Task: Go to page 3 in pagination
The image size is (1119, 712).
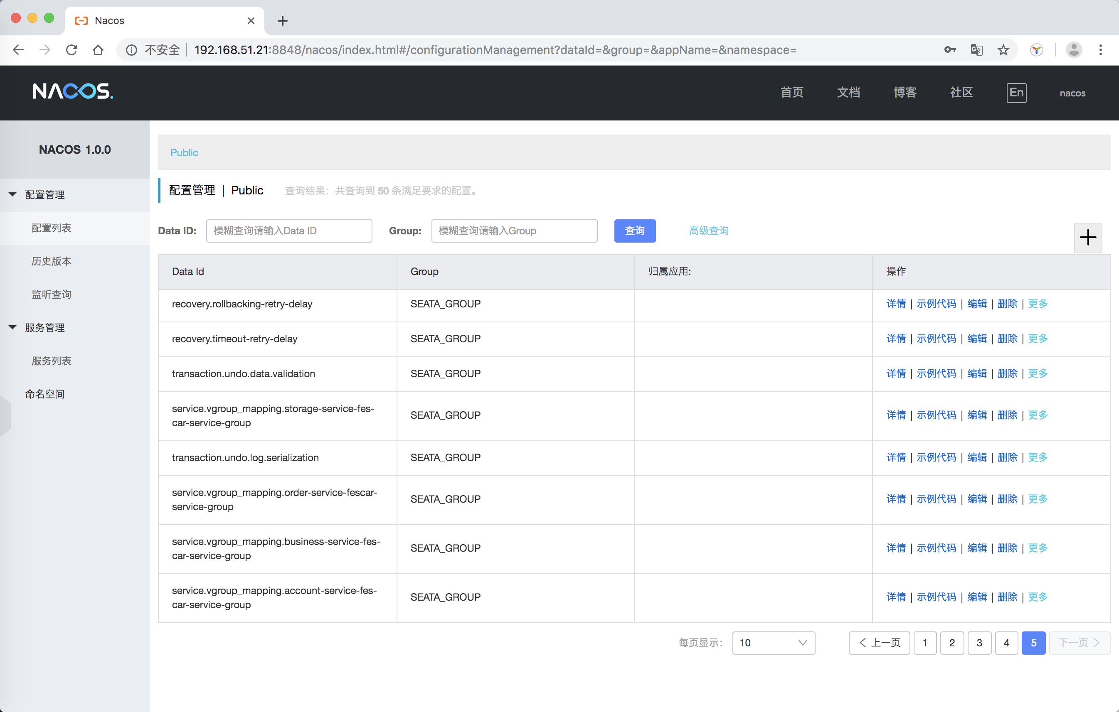Action: pos(979,642)
